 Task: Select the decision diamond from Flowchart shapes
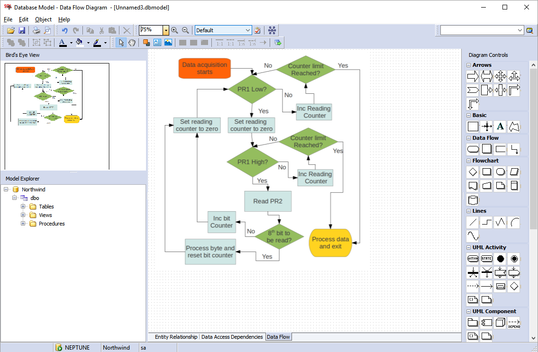click(x=472, y=171)
